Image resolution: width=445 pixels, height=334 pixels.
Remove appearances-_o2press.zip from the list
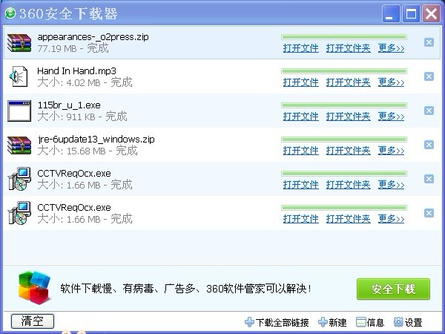(x=429, y=42)
